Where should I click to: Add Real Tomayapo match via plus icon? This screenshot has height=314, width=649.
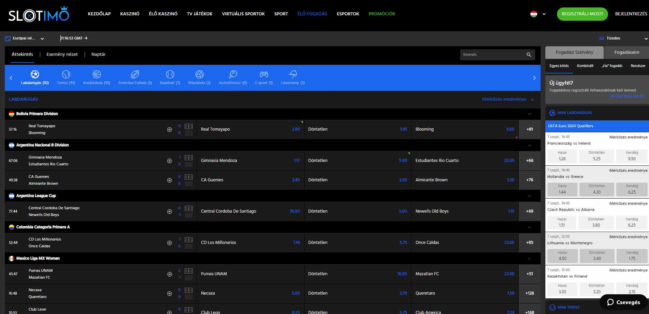pyautogui.click(x=169, y=130)
